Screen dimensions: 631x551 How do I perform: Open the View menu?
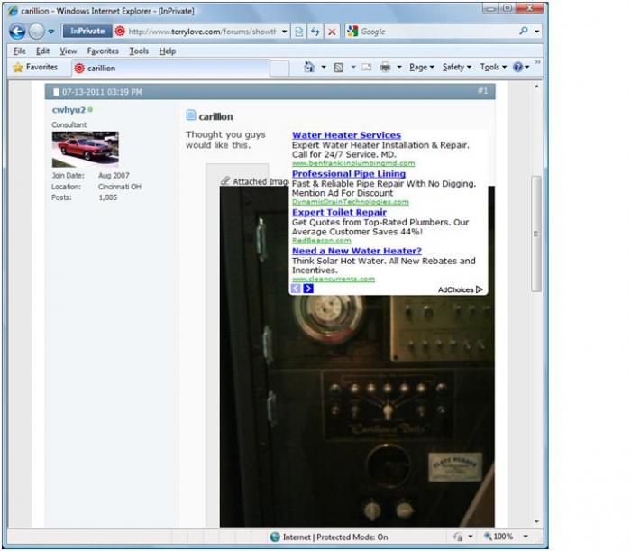click(68, 51)
